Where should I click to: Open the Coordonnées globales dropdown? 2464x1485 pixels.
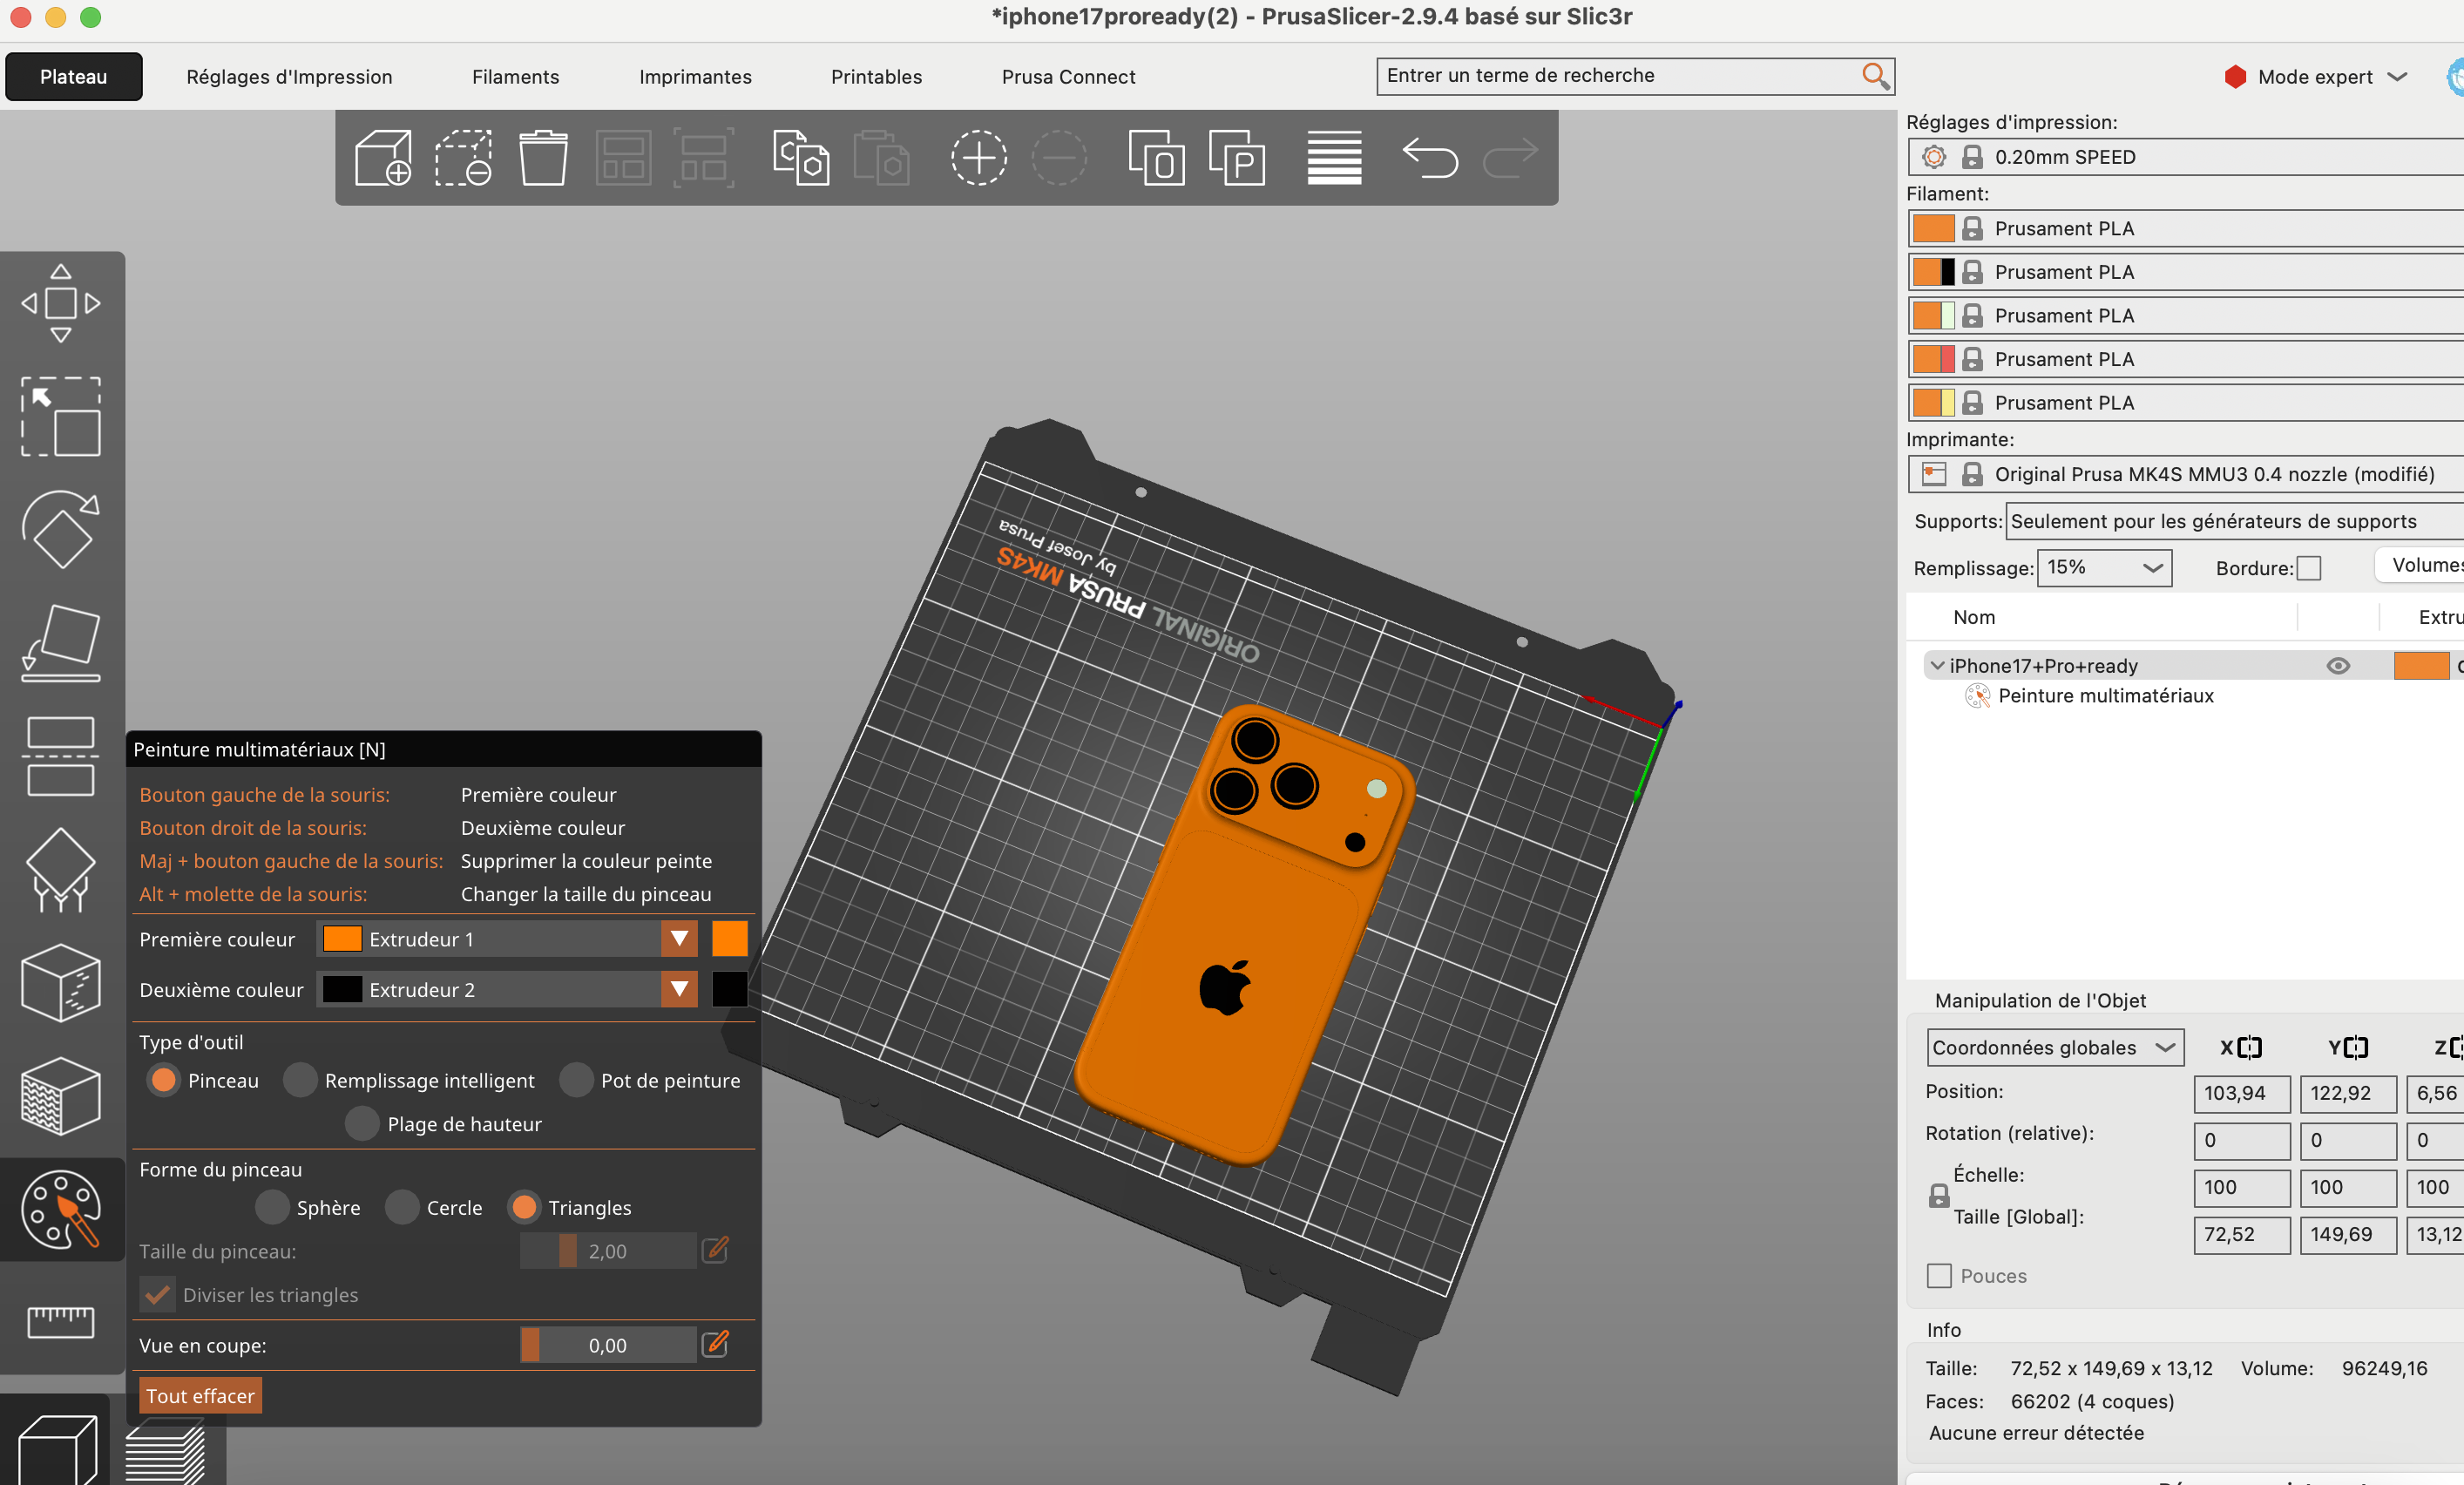[x=2055, y=1047]
